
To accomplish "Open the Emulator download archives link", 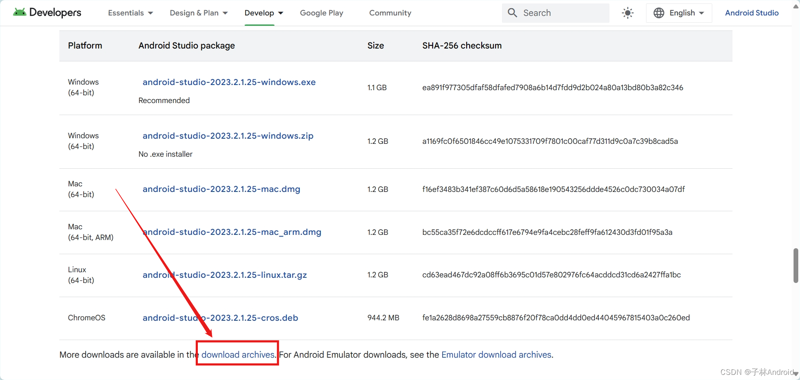I will coord(496,355).
